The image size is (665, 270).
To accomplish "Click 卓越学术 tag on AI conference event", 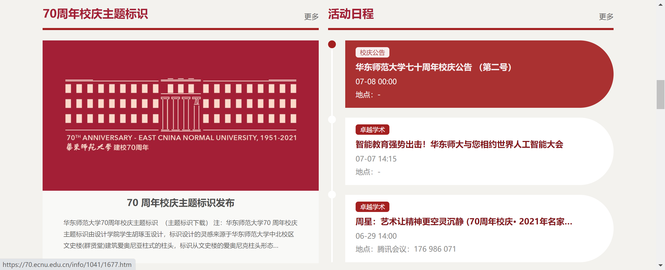I will tap(372, 130).
